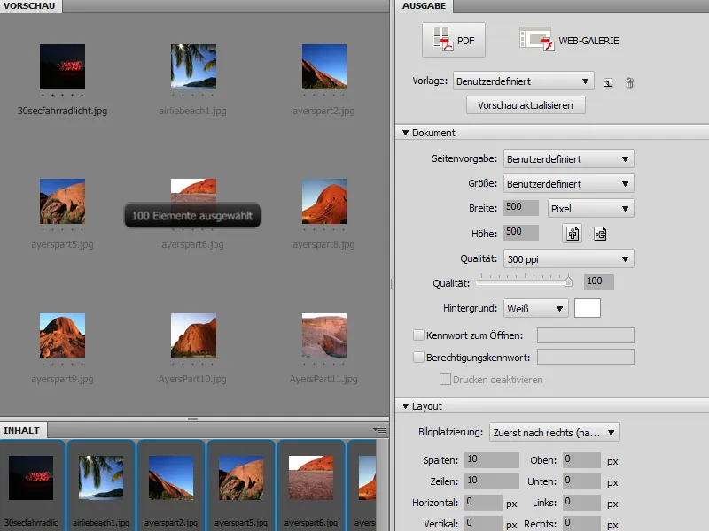Click the ayerspart8.jpg preview thumbnail
The height and width of the screenshot is (531, 709).
coord(324,202)
